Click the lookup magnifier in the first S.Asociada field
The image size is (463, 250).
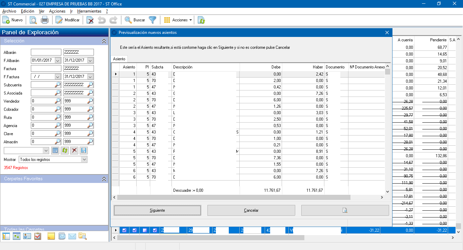[58, 93]
